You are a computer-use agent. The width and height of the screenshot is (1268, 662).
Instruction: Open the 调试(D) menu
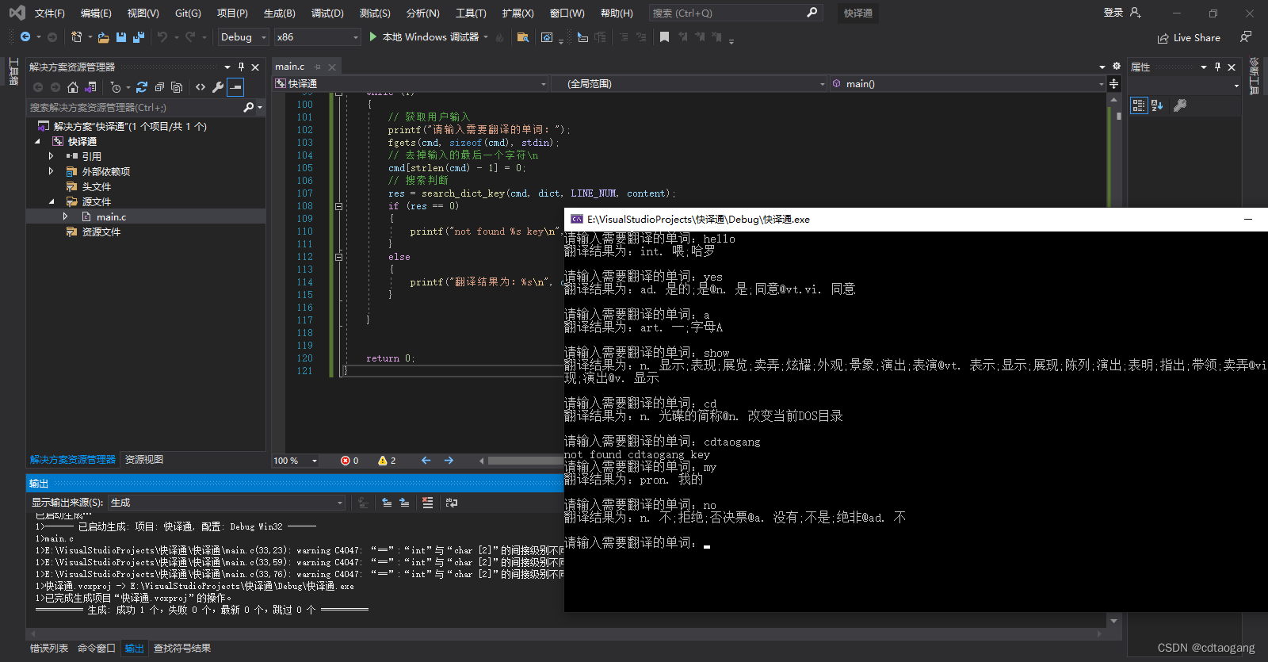327,13
